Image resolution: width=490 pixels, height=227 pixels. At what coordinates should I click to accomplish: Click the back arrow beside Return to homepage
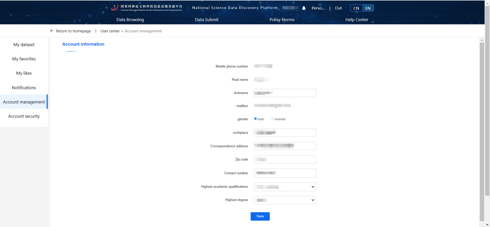point(52,31)
